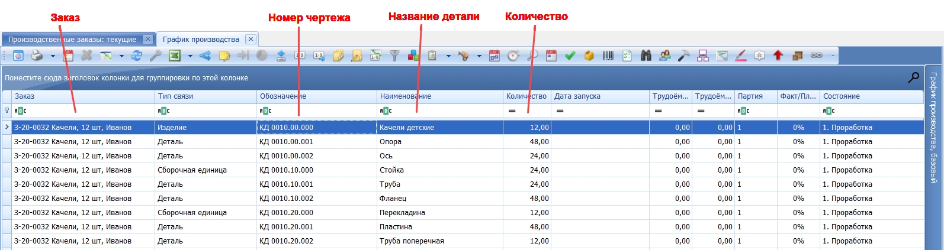
Task: Click the wrench settings icon
Action: point(155,56)
